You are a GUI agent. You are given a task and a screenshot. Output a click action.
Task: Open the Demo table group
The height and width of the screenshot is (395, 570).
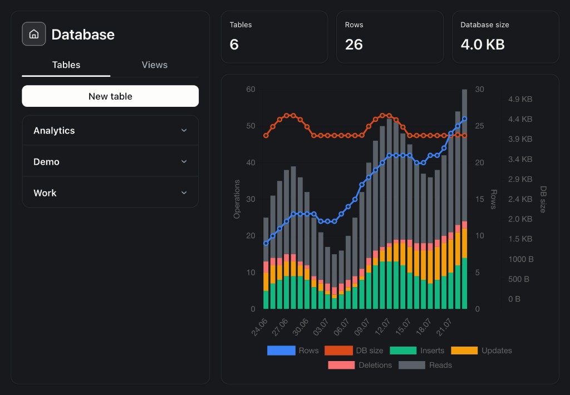pos(110,162)
